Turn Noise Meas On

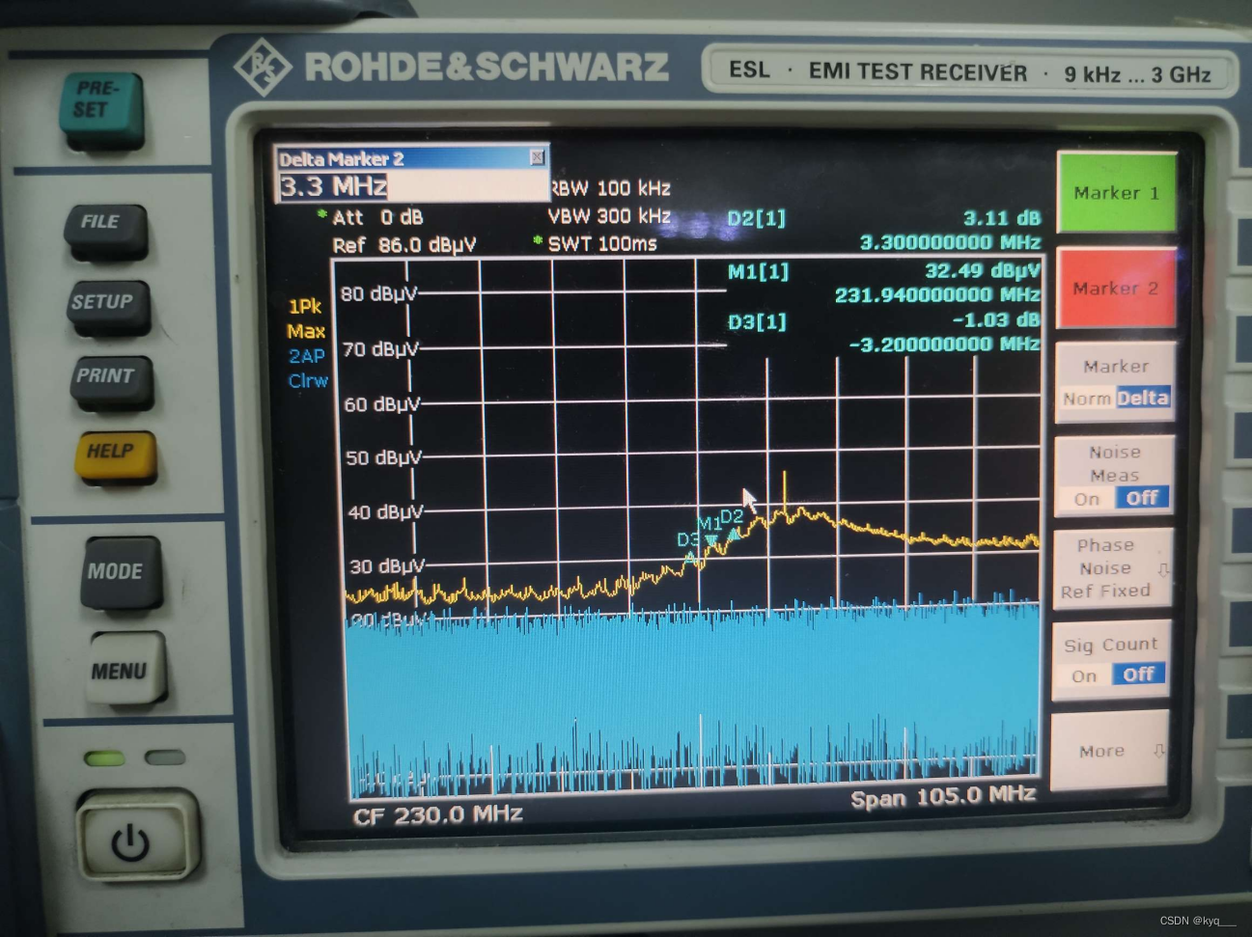1087,499
